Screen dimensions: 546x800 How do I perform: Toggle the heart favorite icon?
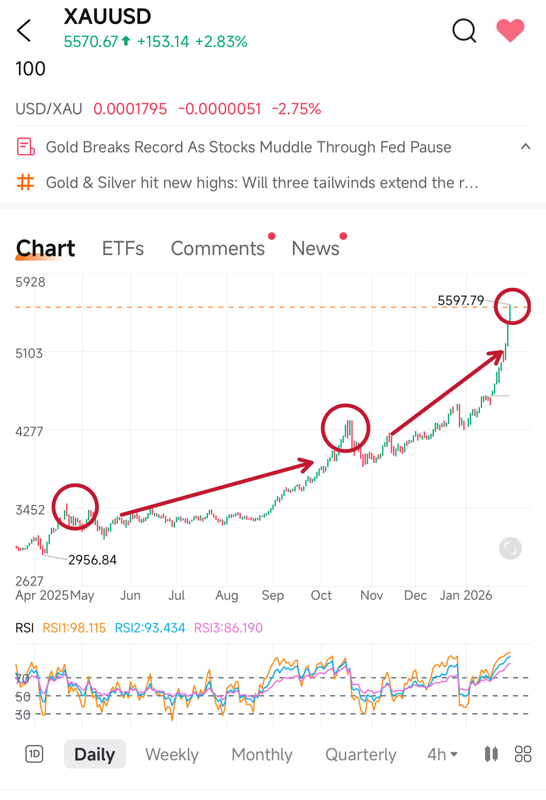510,30
